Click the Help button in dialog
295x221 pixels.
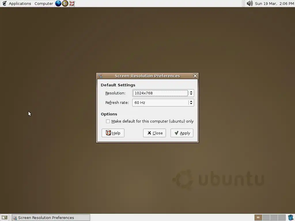[x=113, y=133]
